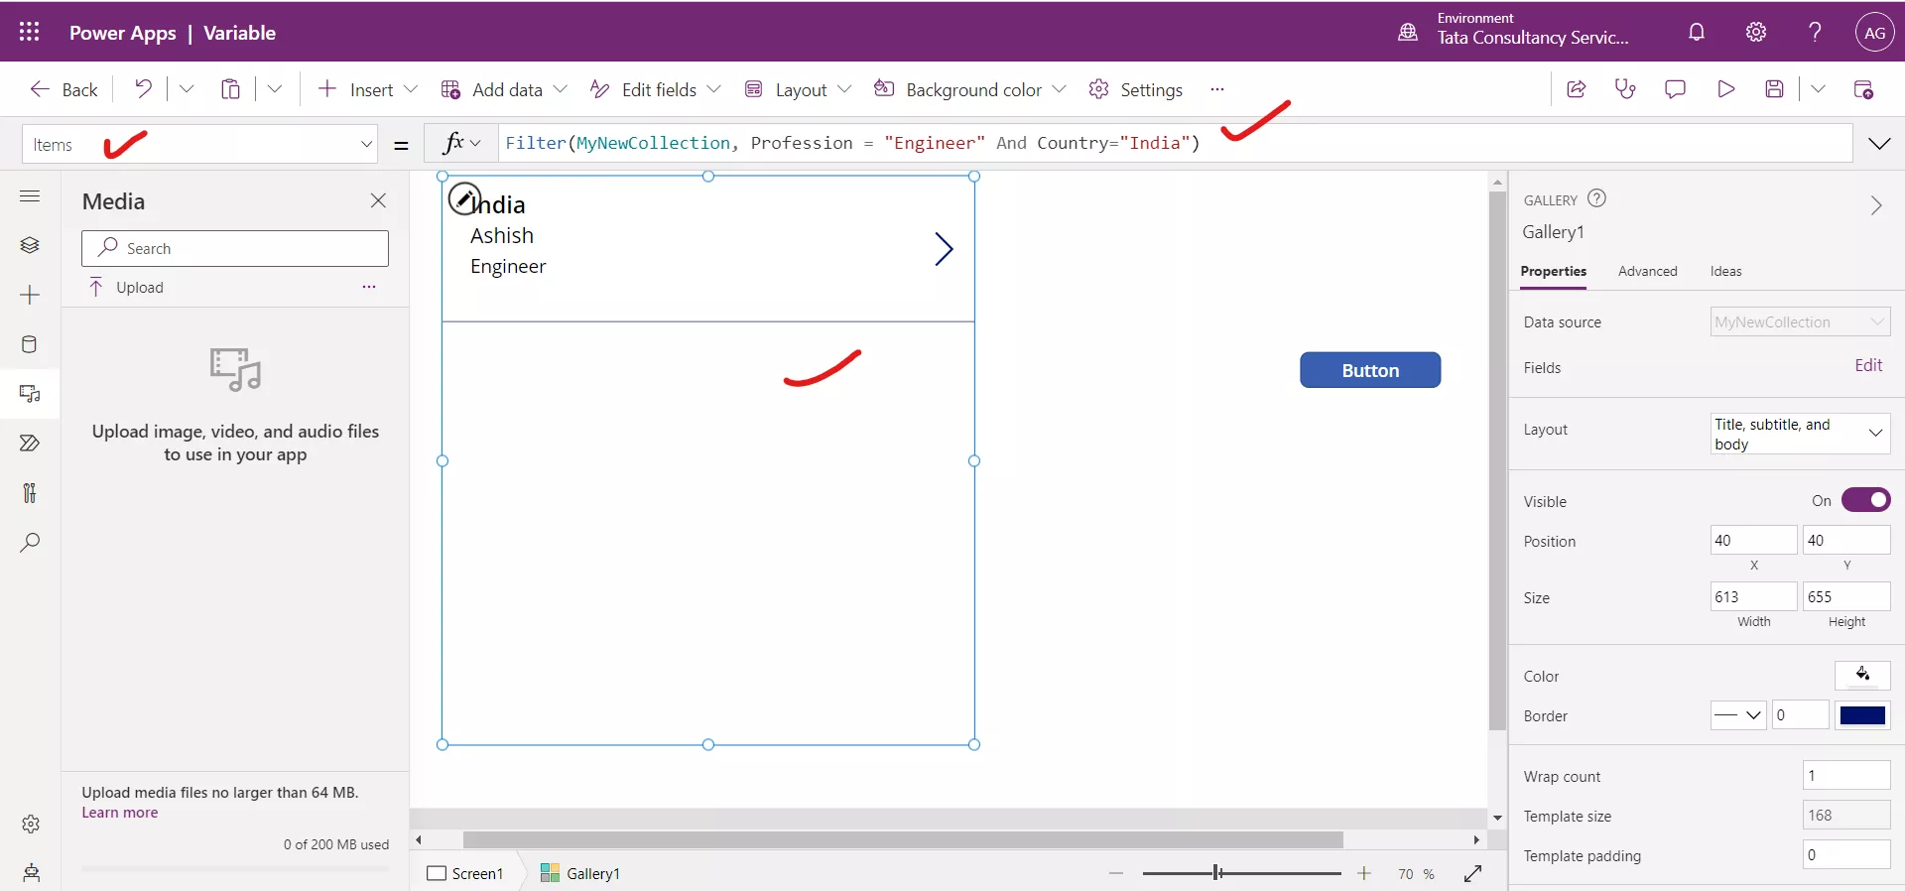Viewport: 1905px width, 891px height.
Task: Click the blue Button control
Action: pyautogui.click(x=1370, y=370)
